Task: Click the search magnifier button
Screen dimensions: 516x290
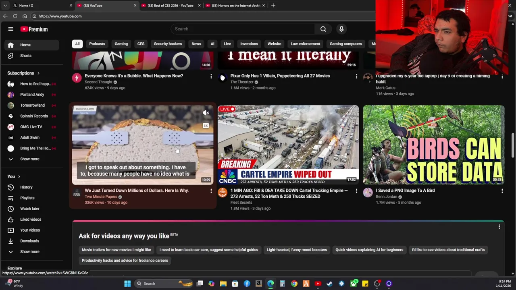Action: pos(323,29)
